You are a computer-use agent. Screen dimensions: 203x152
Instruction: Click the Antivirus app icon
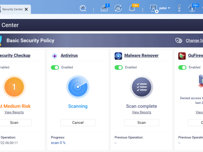(55, 56)
